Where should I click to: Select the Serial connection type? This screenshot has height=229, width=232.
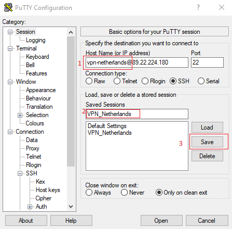click(x=201, y=81)
